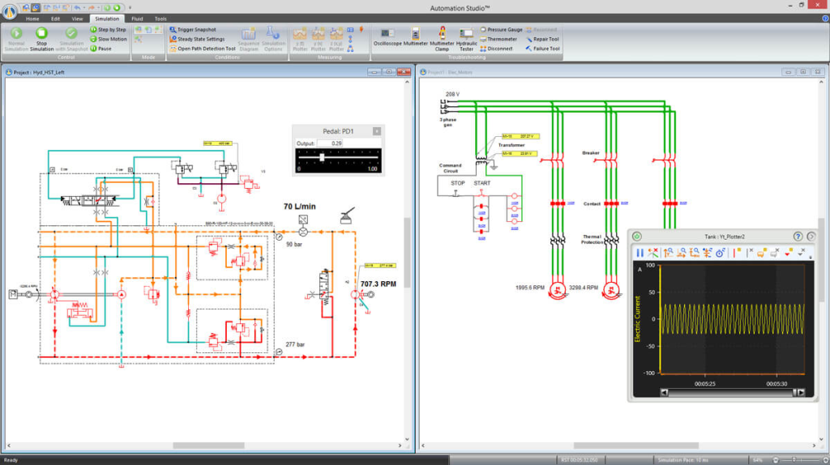
Task: Open the undo history dropdown arrow
Action: click(83, 8)
